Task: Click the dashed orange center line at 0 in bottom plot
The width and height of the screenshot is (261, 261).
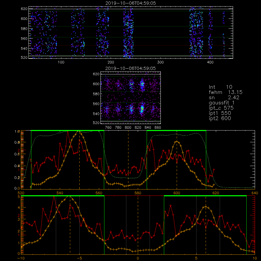Action: (x=138, y=225)
